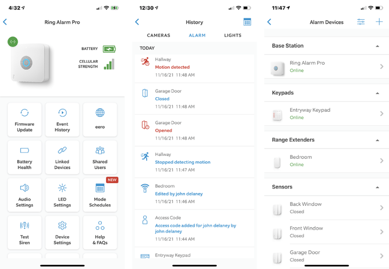Collapse the Range Extenders section
Viewport: 389px width, 269px height.
377,140
